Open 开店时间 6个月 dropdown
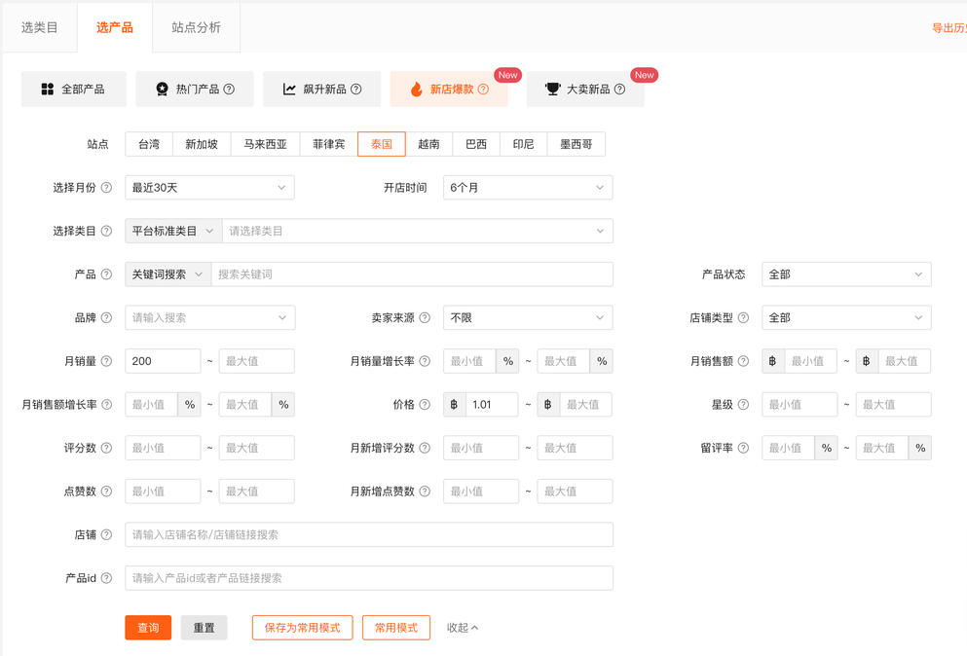967x656 pixels. pos(528,188)
